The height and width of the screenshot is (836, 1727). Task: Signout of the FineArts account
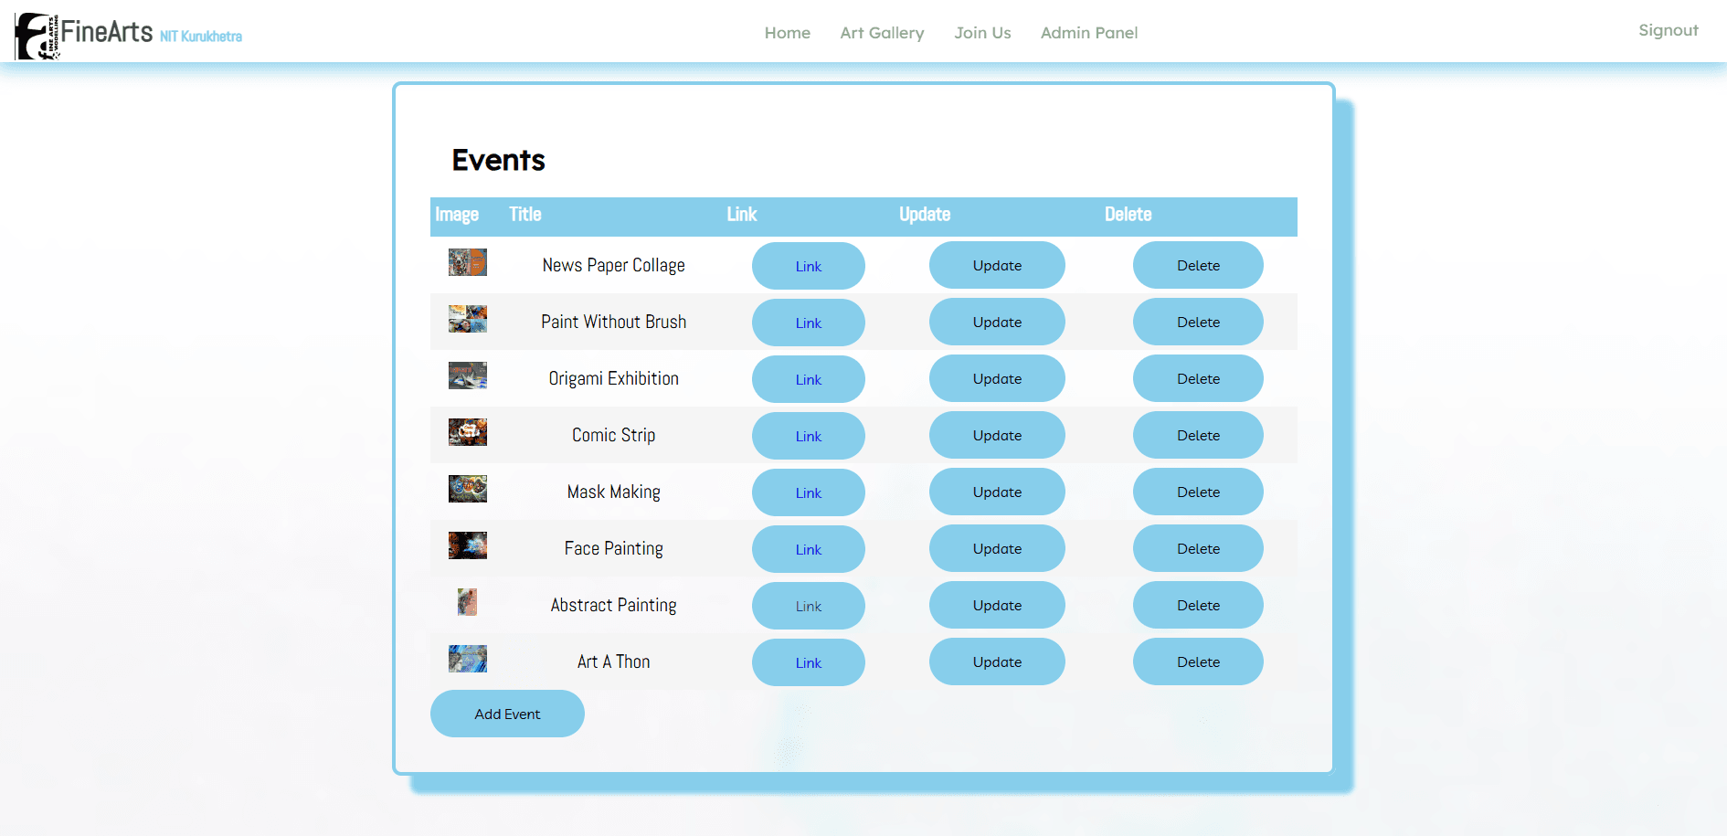click(1668, 30)
